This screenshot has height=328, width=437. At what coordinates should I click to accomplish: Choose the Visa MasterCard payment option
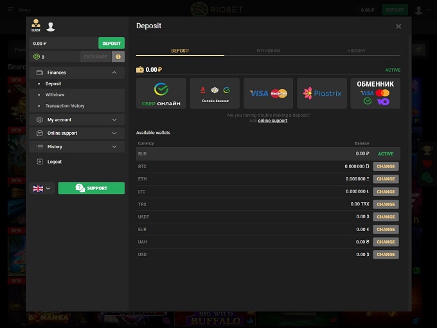click(x=268, y=94)
